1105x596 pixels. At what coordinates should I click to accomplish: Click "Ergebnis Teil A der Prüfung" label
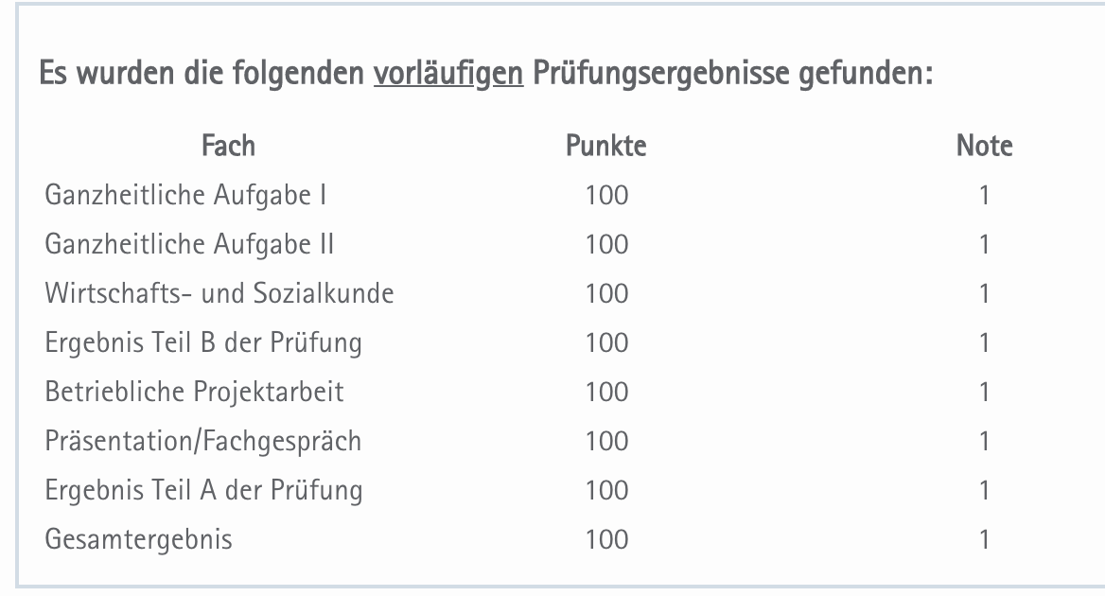pos(203,491)
